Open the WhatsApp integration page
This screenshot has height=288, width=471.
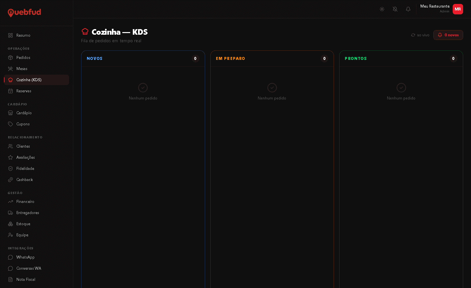[x=36, y=257]
